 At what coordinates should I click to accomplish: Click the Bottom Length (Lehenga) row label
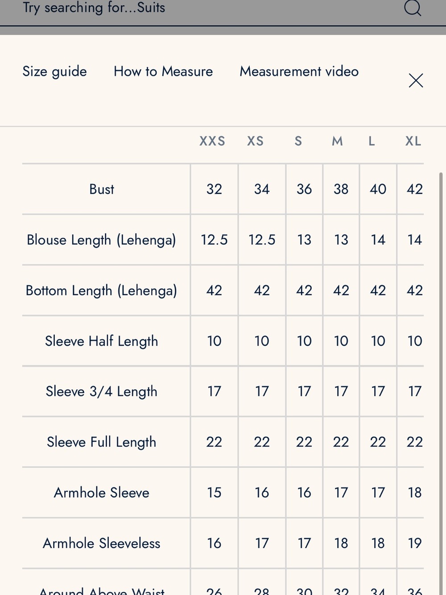pos(102,291)
